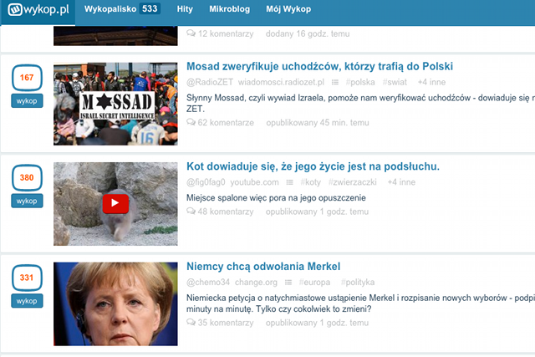
Task: Go to the Mikroblog section
Action: [233, 10]
